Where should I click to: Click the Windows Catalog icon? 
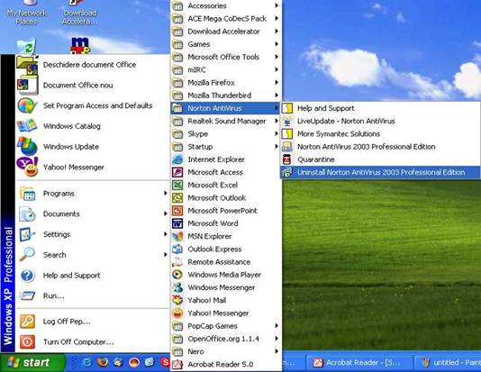pyautogui.click(x=27, y=126)
